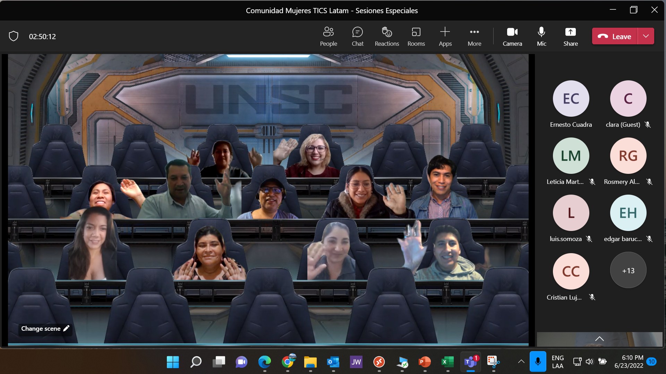The image size is (666, 374).
Task: Open Share content tray
Action: [570, 36]
